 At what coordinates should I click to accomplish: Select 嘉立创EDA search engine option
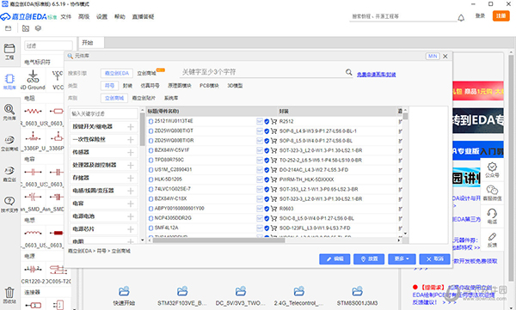(116, 73)
